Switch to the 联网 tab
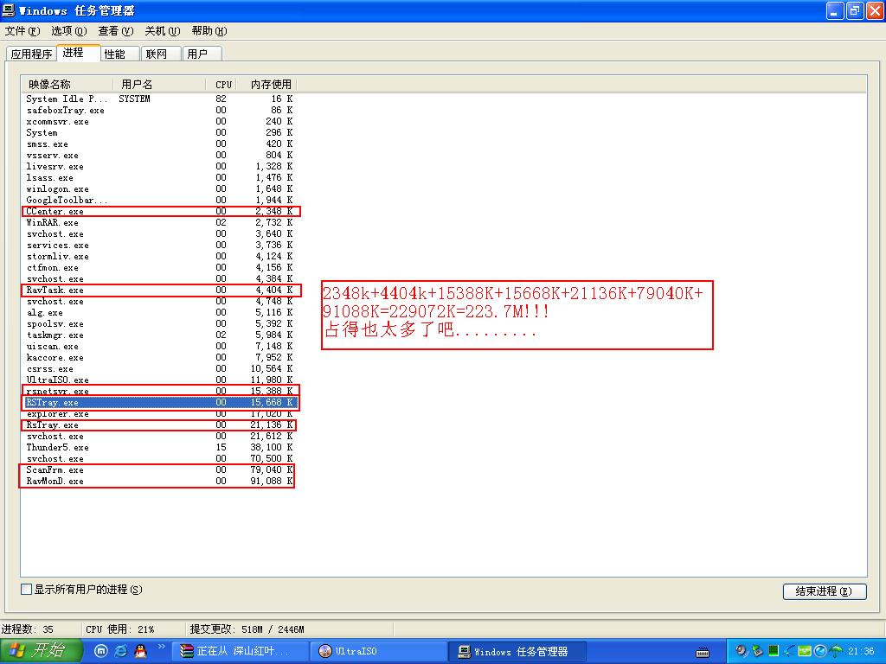This screenshot has width=886, height=664. 160,54
